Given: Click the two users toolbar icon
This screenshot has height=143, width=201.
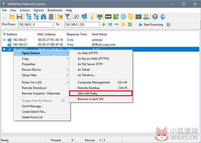Looking at the screenshot, I should click(x=146, y=17).
